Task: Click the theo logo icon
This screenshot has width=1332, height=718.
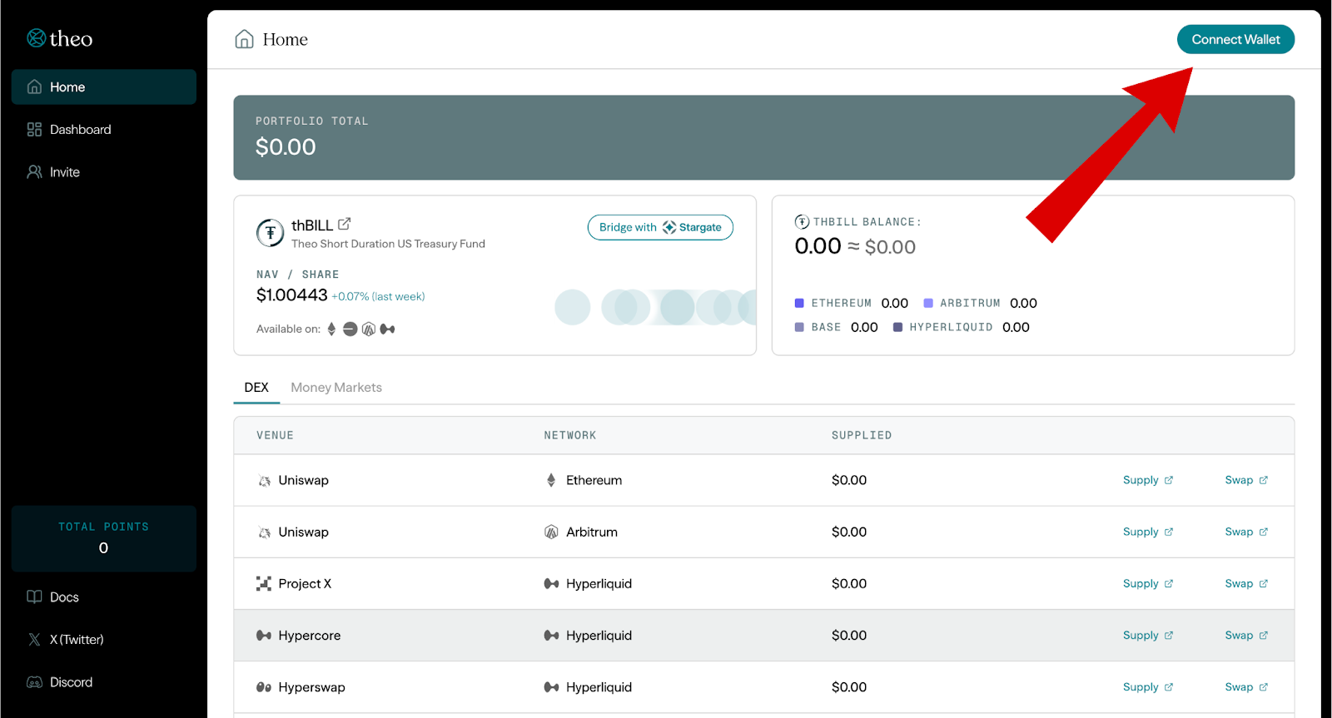Action: click(x=36, y=38)
